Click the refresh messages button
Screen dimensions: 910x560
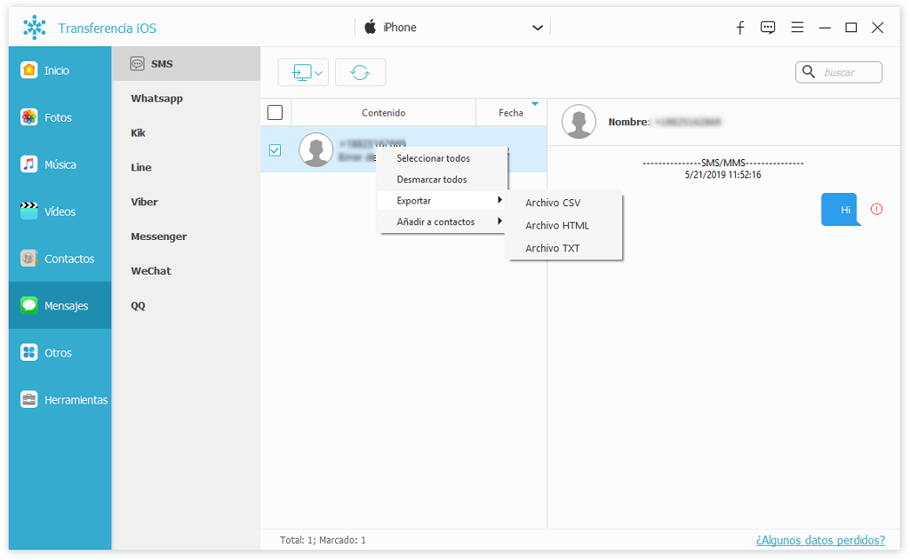pos(360,72)
